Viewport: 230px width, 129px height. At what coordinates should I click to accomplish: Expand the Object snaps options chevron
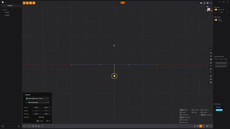coord(227,20)
